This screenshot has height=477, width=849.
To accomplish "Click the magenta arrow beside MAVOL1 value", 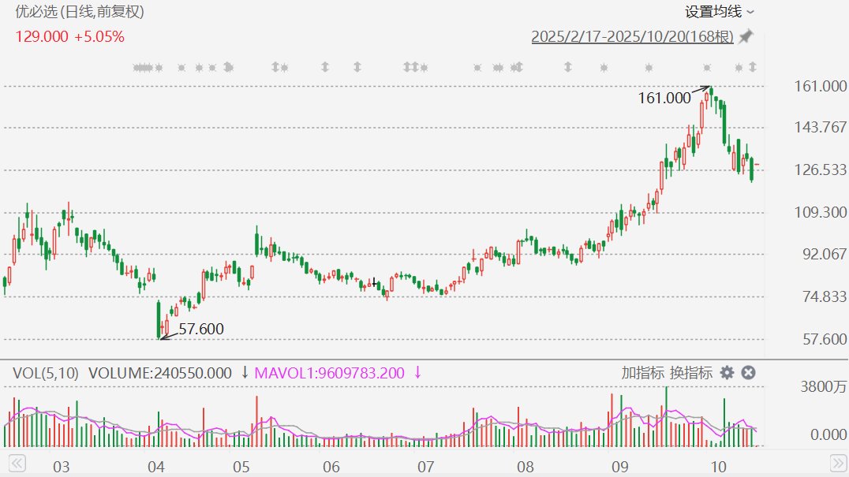I will pos(417,373).
